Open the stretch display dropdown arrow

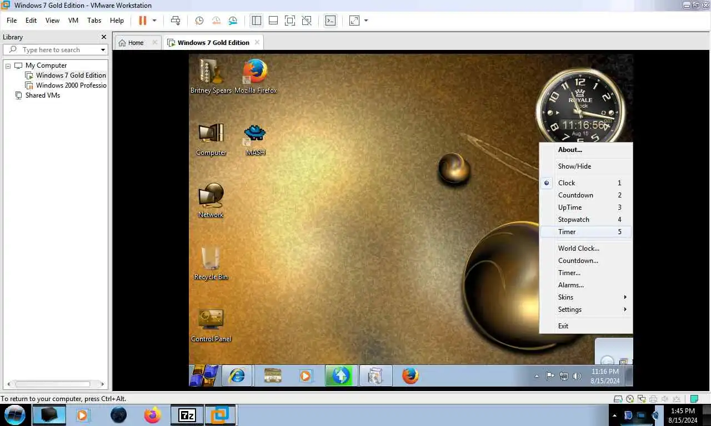[x=366, y=21]
